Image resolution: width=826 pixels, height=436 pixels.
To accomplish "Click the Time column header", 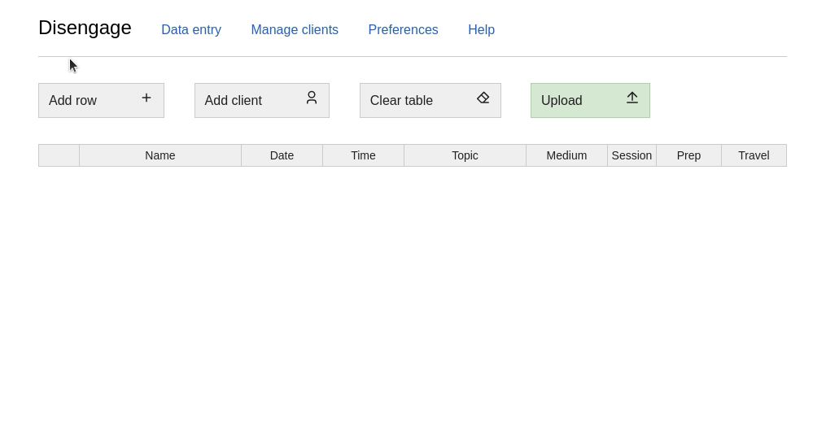I will coord(363,155).
